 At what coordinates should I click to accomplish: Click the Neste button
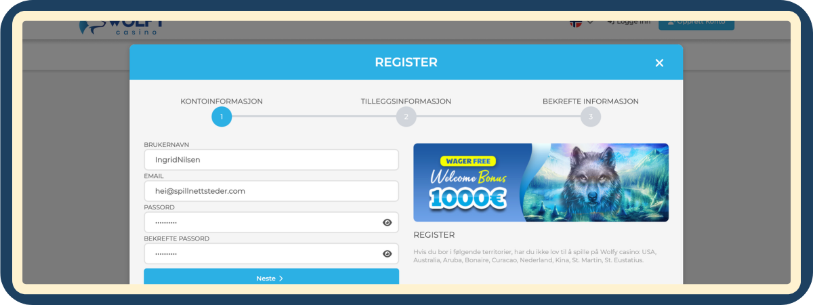(x=271, y=277)
